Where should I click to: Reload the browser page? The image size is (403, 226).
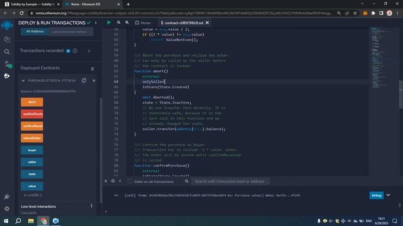[x=21, y=13]
